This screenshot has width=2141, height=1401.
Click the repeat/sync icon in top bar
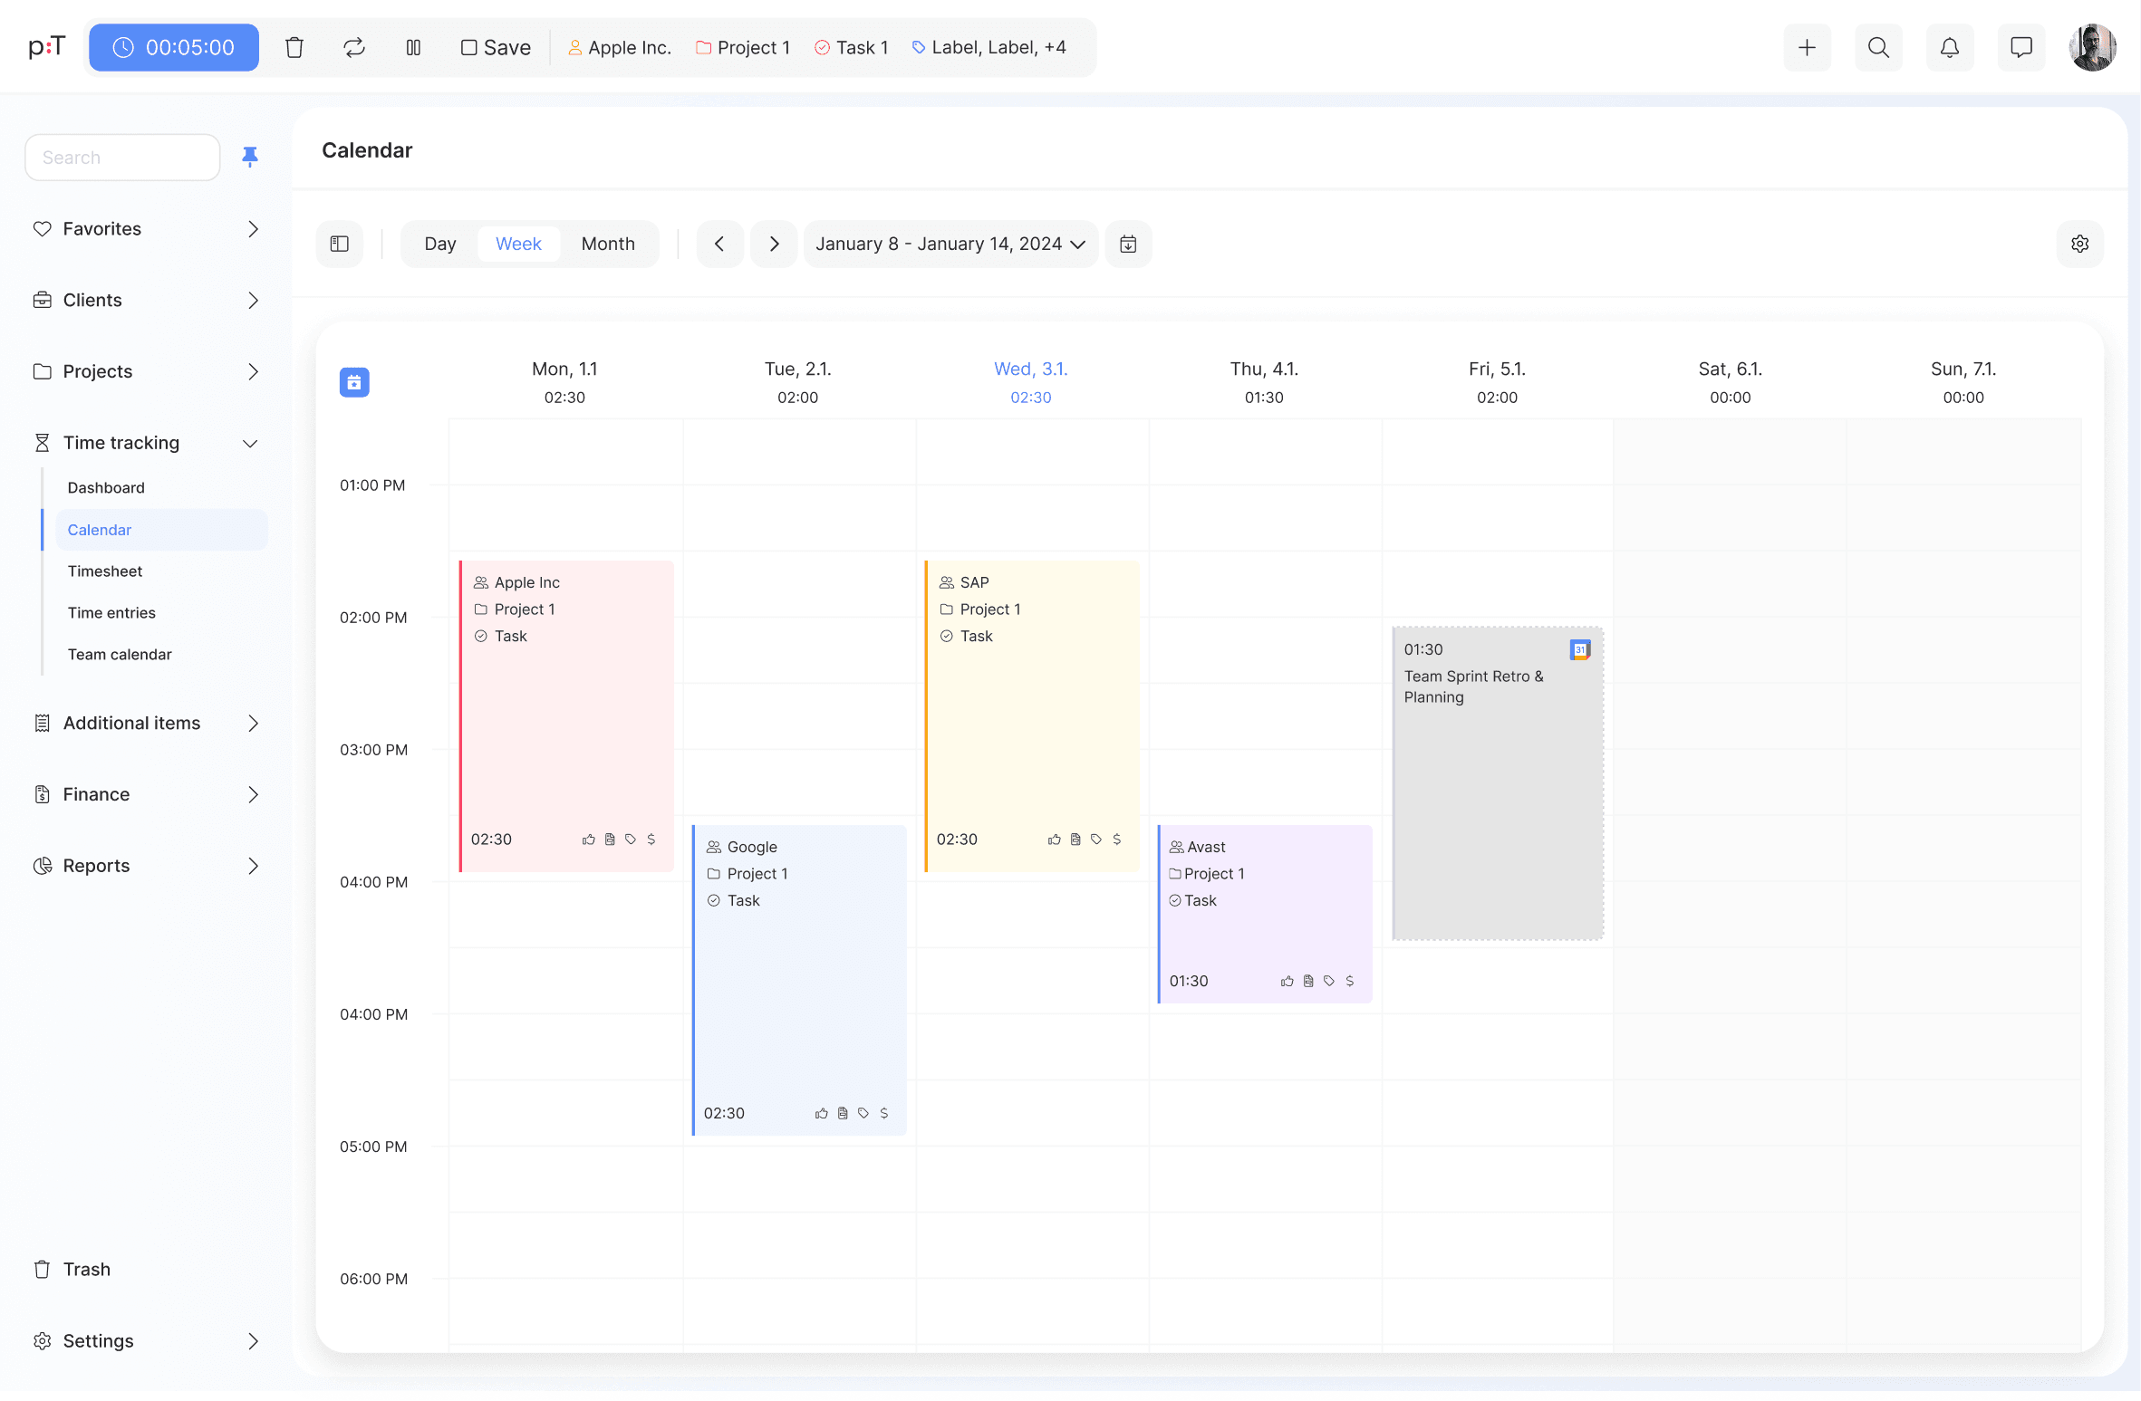[x=354, y=47]
